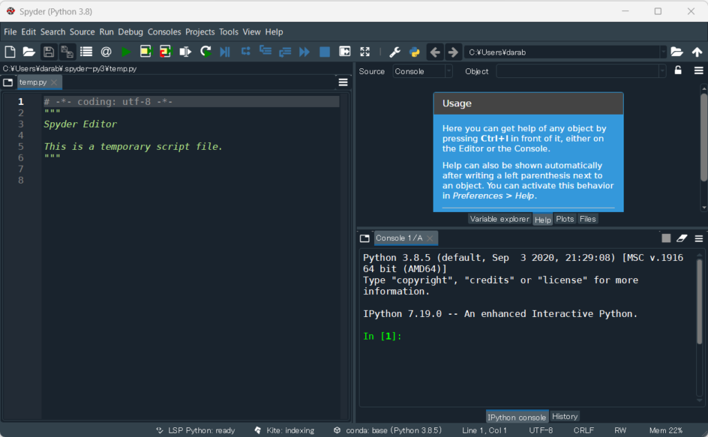Click the Save all files icon
708x437 pixels.
[67, 52]
